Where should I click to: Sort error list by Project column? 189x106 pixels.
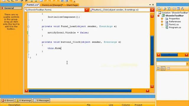[x=144, y=105]
